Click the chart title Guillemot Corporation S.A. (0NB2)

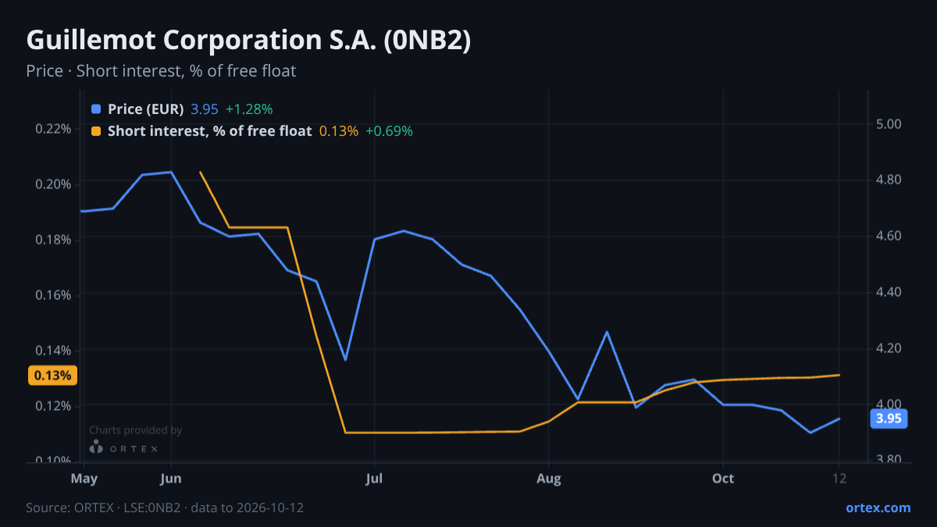pos(248,41)
